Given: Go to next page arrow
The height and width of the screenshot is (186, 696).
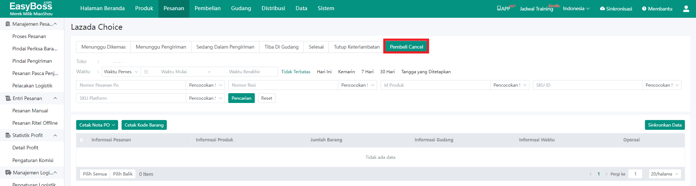Looking at the screenshot, I should pyautogui.click(x=606, y=174).
